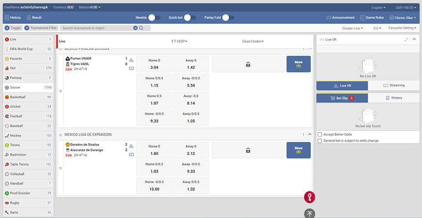
Task: Open the FT HDP market dropdown
Action: tap(179, 41)
